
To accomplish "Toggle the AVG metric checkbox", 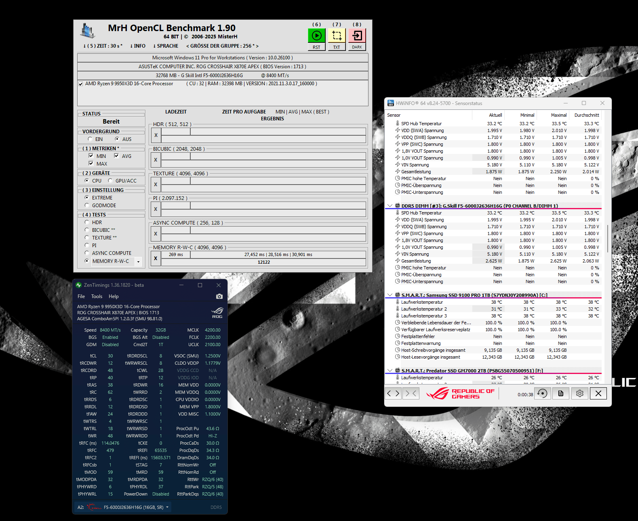I will (116, 156).
